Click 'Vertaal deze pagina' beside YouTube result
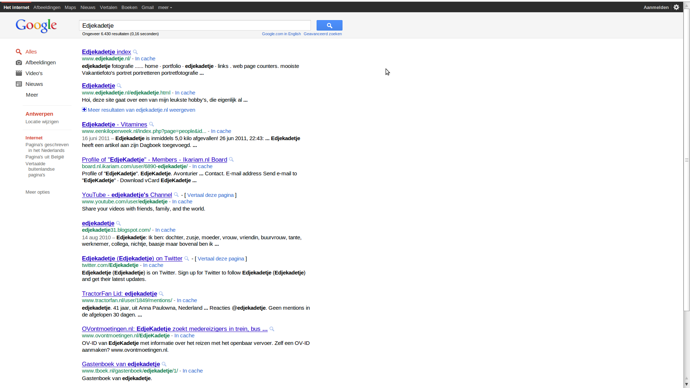This screenshot has width=690, height=388. click(210, 195)
